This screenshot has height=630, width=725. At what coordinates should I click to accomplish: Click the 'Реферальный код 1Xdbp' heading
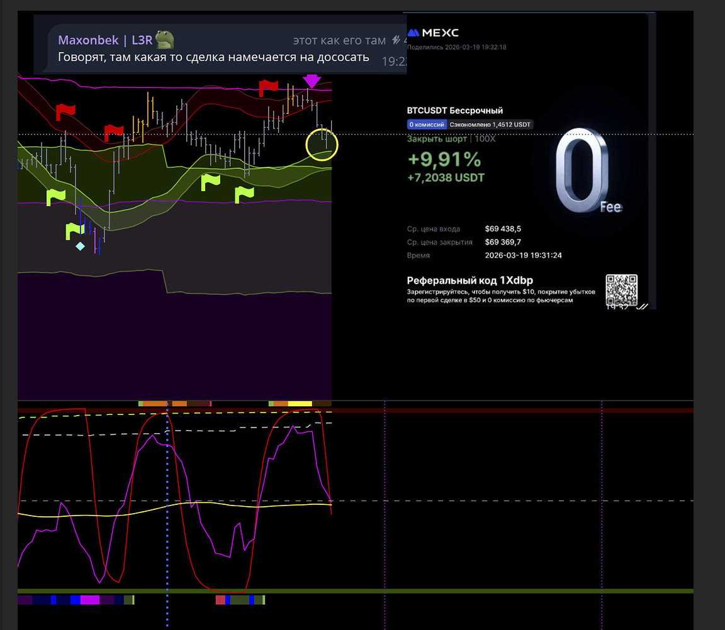point(465,280)
